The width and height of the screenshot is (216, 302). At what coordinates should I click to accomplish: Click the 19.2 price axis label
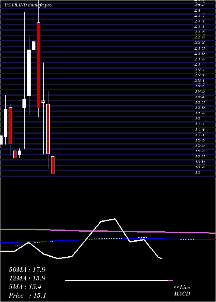(x=200, y=97)
